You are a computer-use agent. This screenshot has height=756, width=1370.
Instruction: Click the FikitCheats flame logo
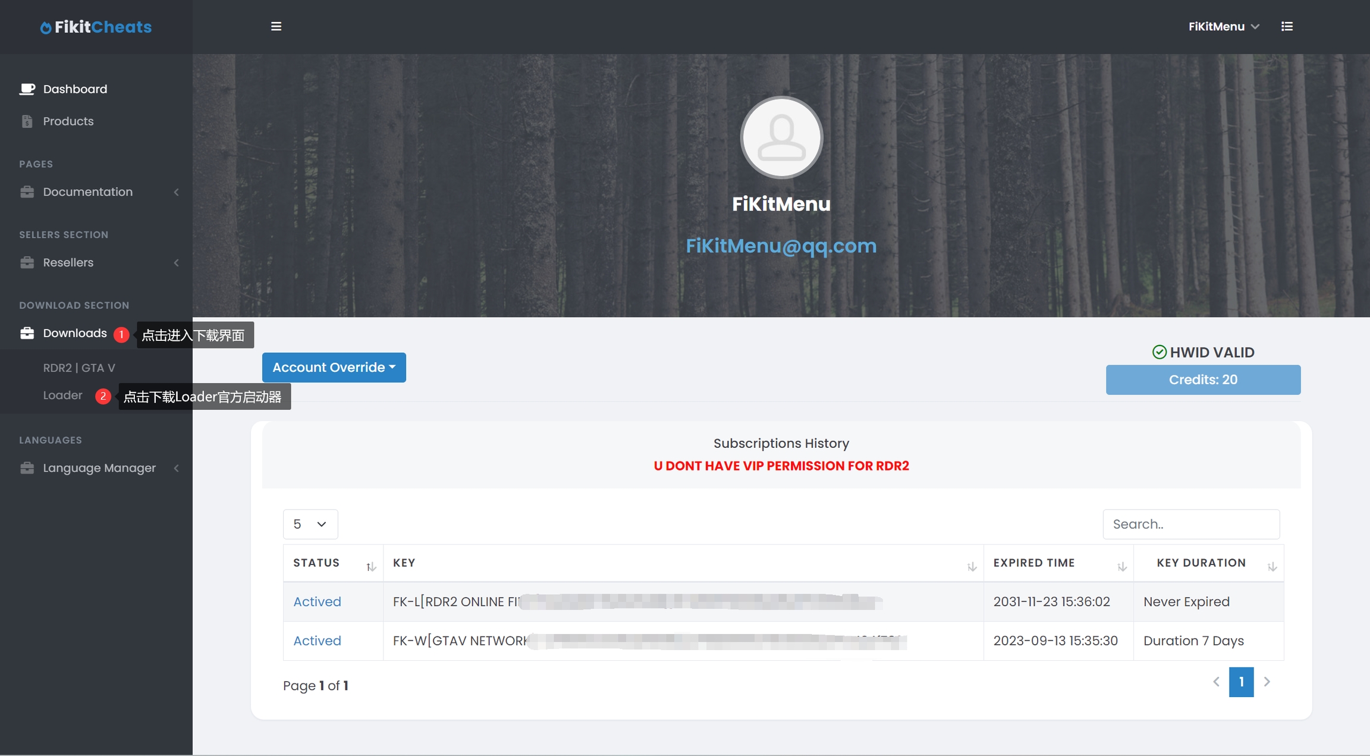tap(46, 27)
